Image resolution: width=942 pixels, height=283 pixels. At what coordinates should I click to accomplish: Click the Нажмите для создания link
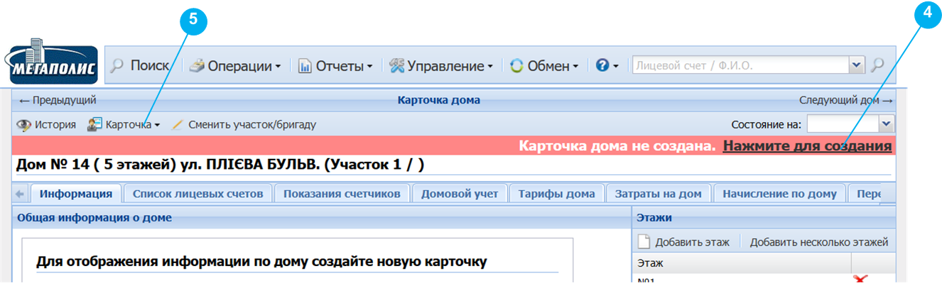pos(807,146)
